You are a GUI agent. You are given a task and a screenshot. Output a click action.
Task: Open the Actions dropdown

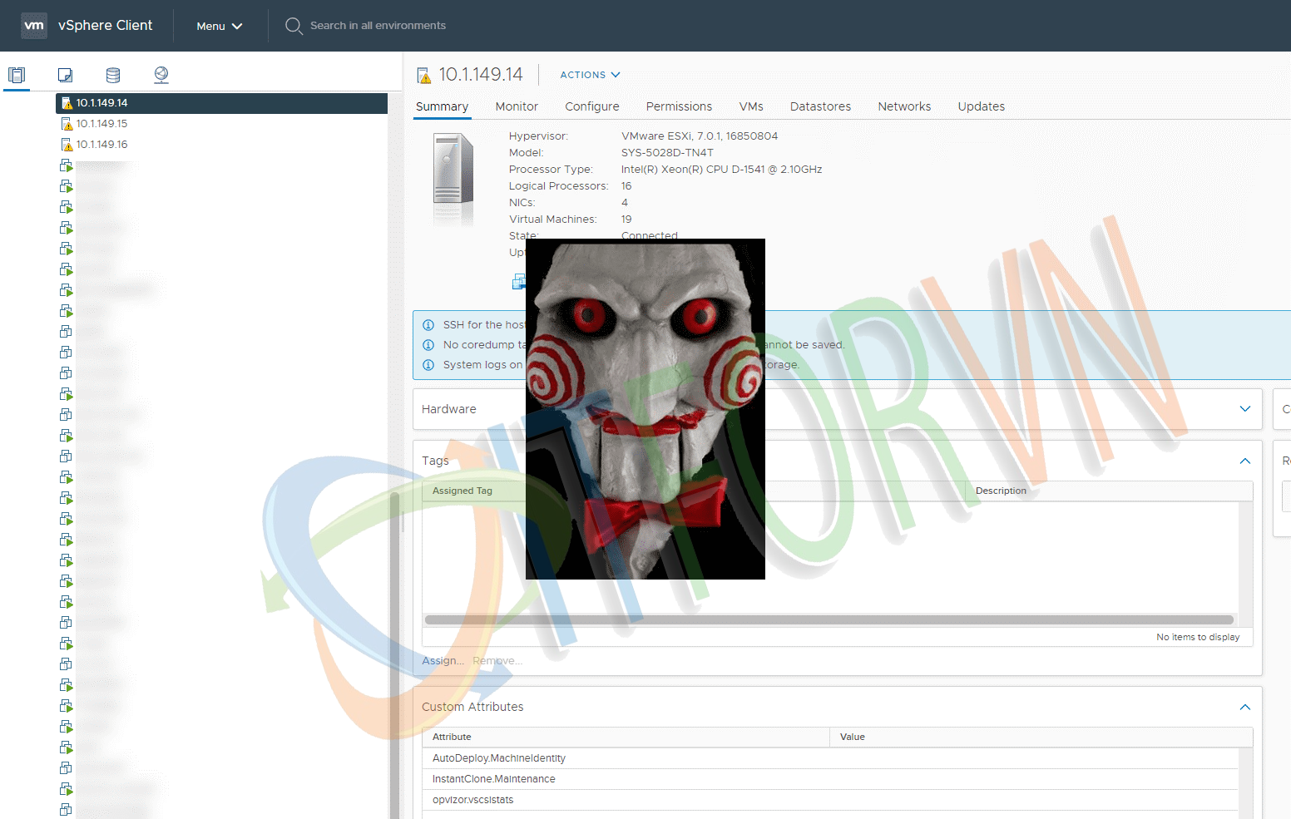click(x=589, y=75)
